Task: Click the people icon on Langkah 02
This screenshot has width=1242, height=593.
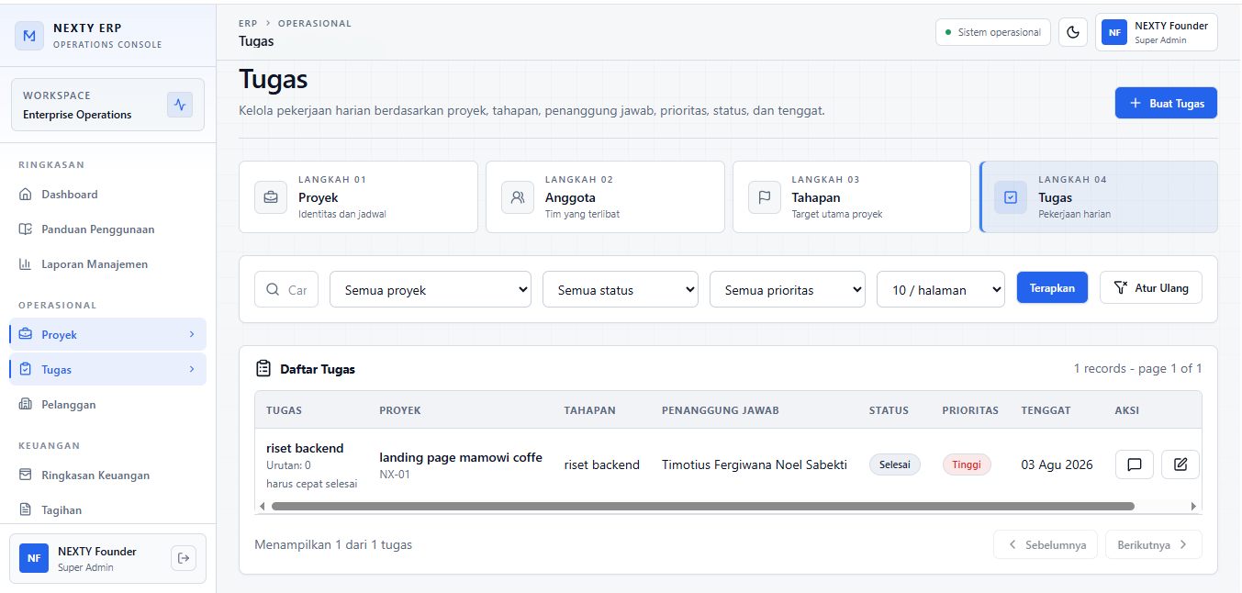Action: tap(518, 197)
